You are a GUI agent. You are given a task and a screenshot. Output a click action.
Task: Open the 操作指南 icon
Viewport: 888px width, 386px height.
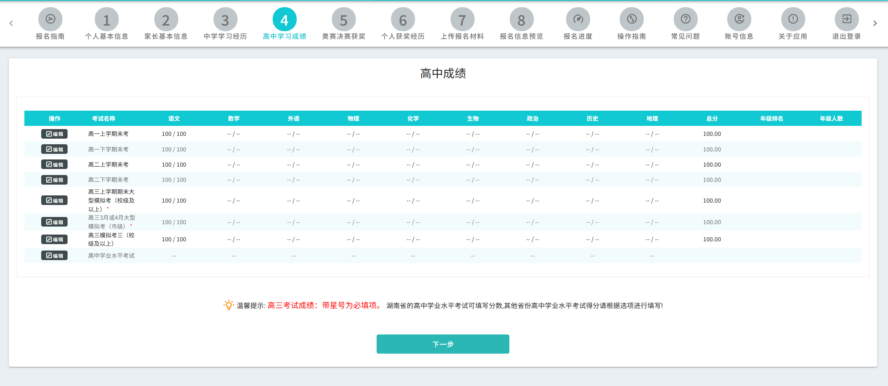click(x=631, y=19)
